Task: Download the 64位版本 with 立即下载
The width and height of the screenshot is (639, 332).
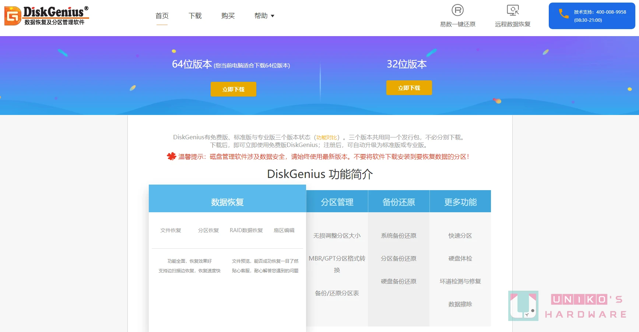Action: 234,89
